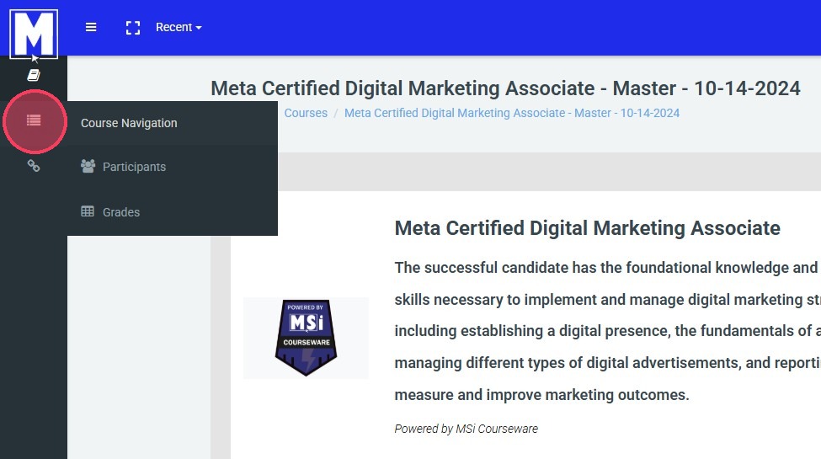Click the people icon beside Participants

[x=88, y=166]
